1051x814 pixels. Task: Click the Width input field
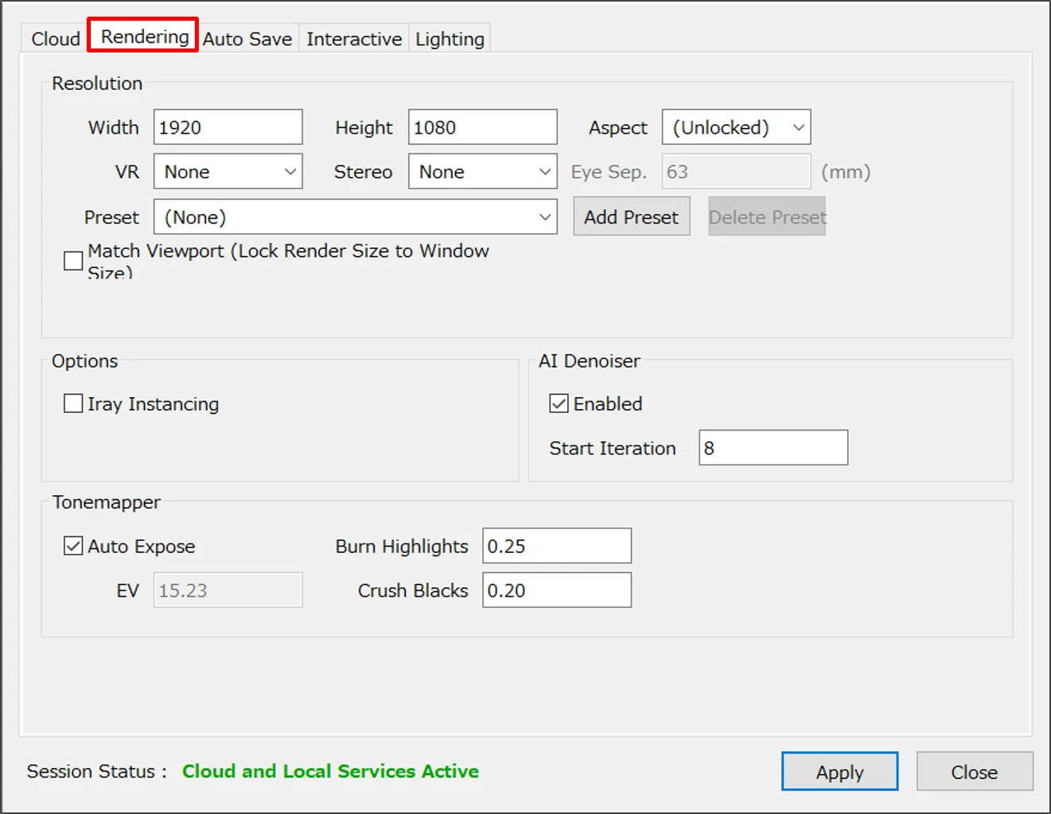[x=228, y=127]
